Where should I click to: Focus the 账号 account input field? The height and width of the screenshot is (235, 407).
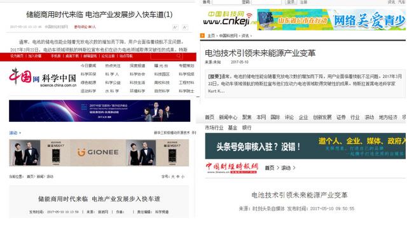pos(226,2)
